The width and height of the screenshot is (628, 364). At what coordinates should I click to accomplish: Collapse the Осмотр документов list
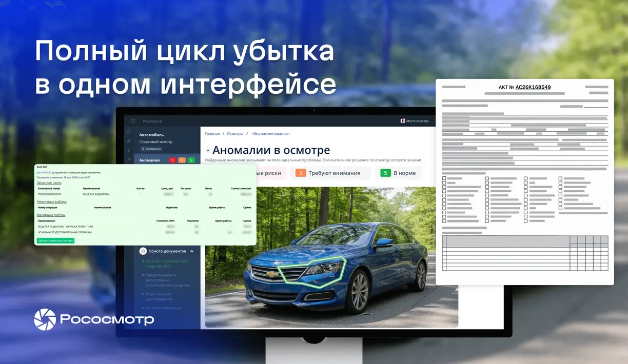coord(192,251)
